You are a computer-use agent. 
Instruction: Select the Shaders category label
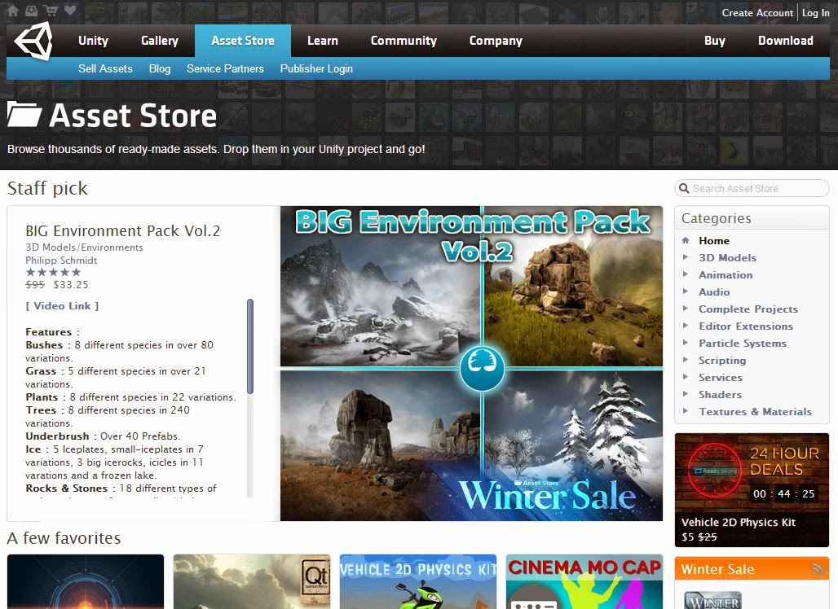pos(720,394)
